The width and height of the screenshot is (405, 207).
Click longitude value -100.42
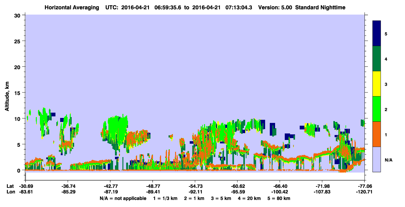point(280,192)
